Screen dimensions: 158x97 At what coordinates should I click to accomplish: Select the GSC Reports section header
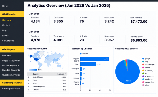[x=12, y=49]
